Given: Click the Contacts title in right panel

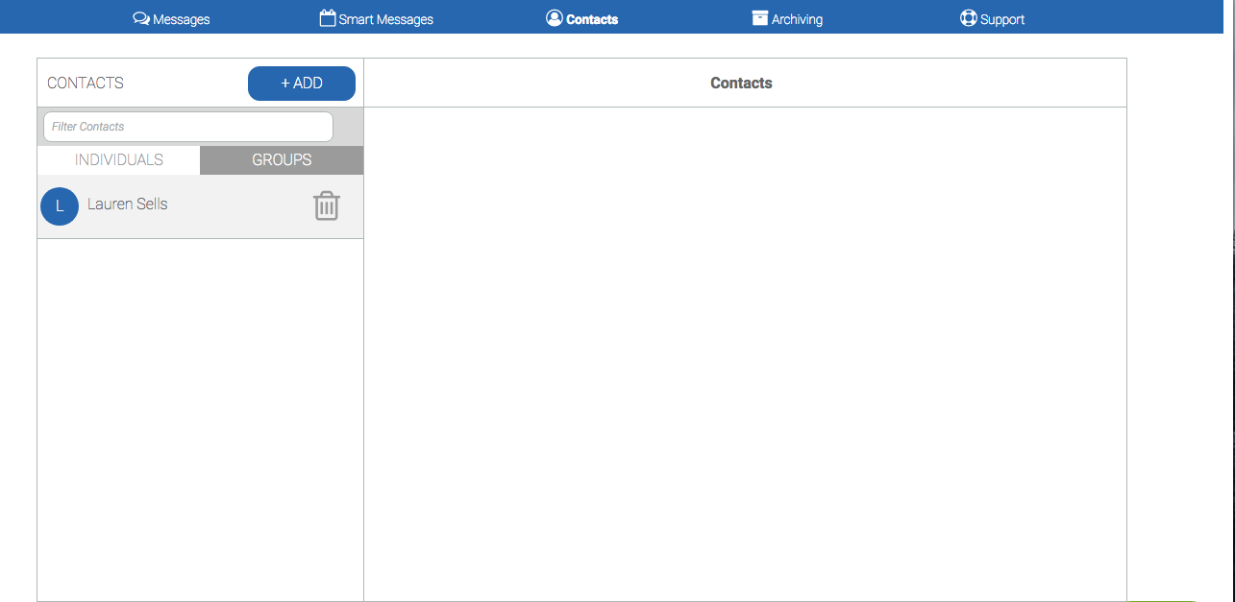Looking at the screenshot, I should tap(741, 83).
